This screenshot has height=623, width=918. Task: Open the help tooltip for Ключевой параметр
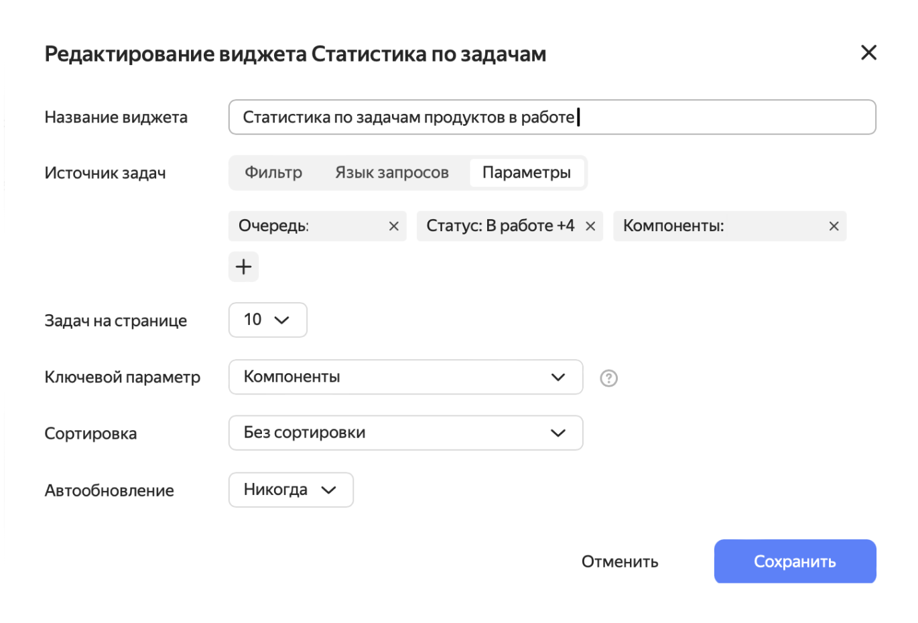tap(608, 378)
